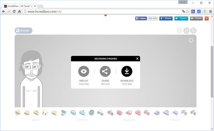Click the scrollbar up arrow
214x131 pixels.
(212, 17)
